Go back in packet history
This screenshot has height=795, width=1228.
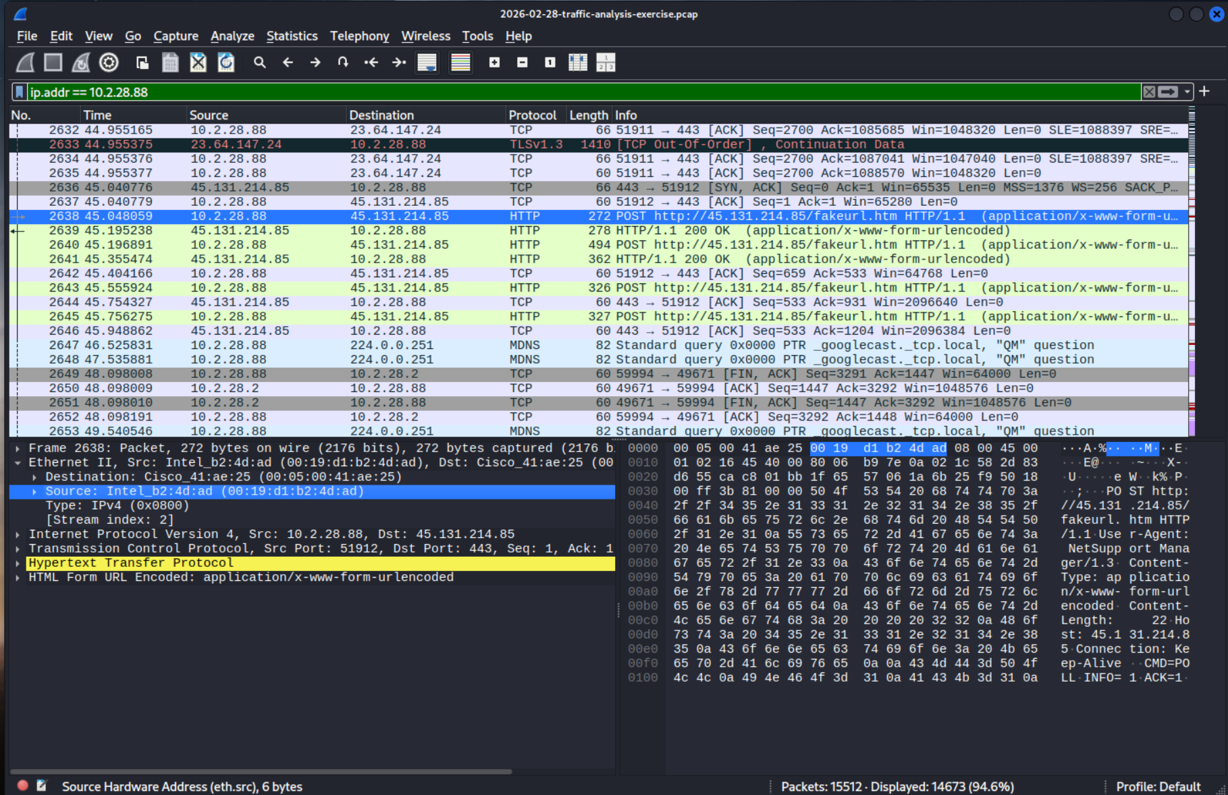[x=288, y=63]
